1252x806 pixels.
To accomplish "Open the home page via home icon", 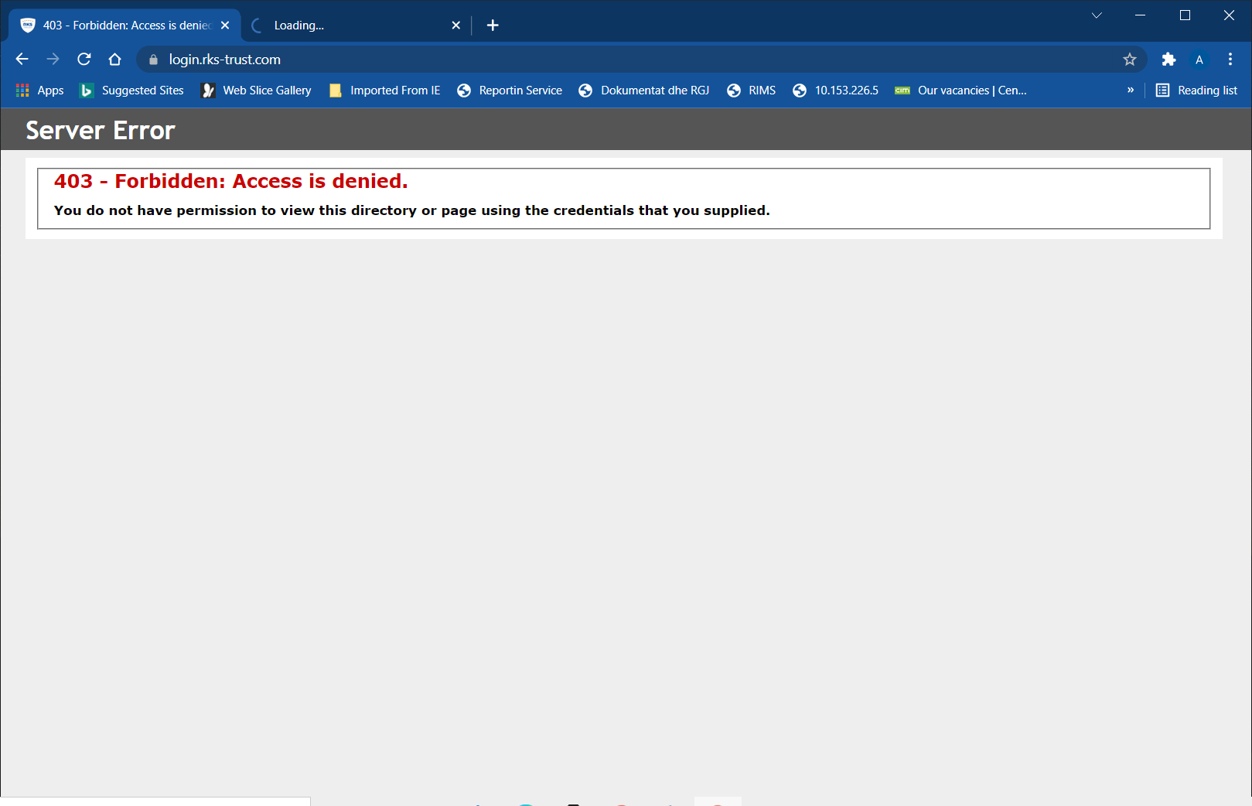I will [x=115, y=60].
